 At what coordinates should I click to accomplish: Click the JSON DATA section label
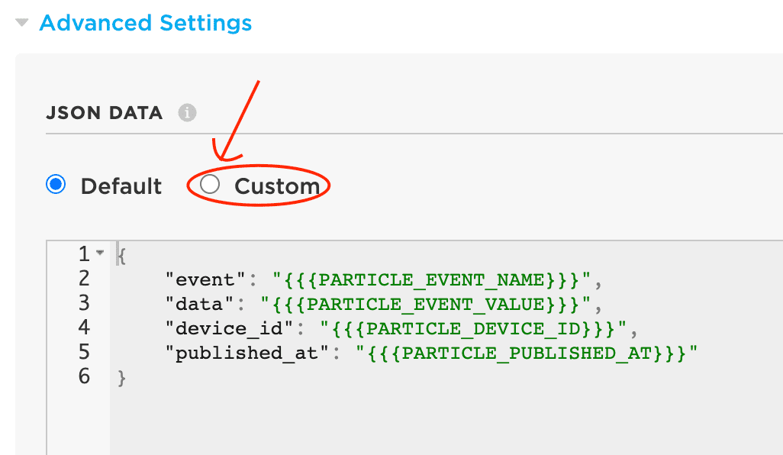(105, 113)
